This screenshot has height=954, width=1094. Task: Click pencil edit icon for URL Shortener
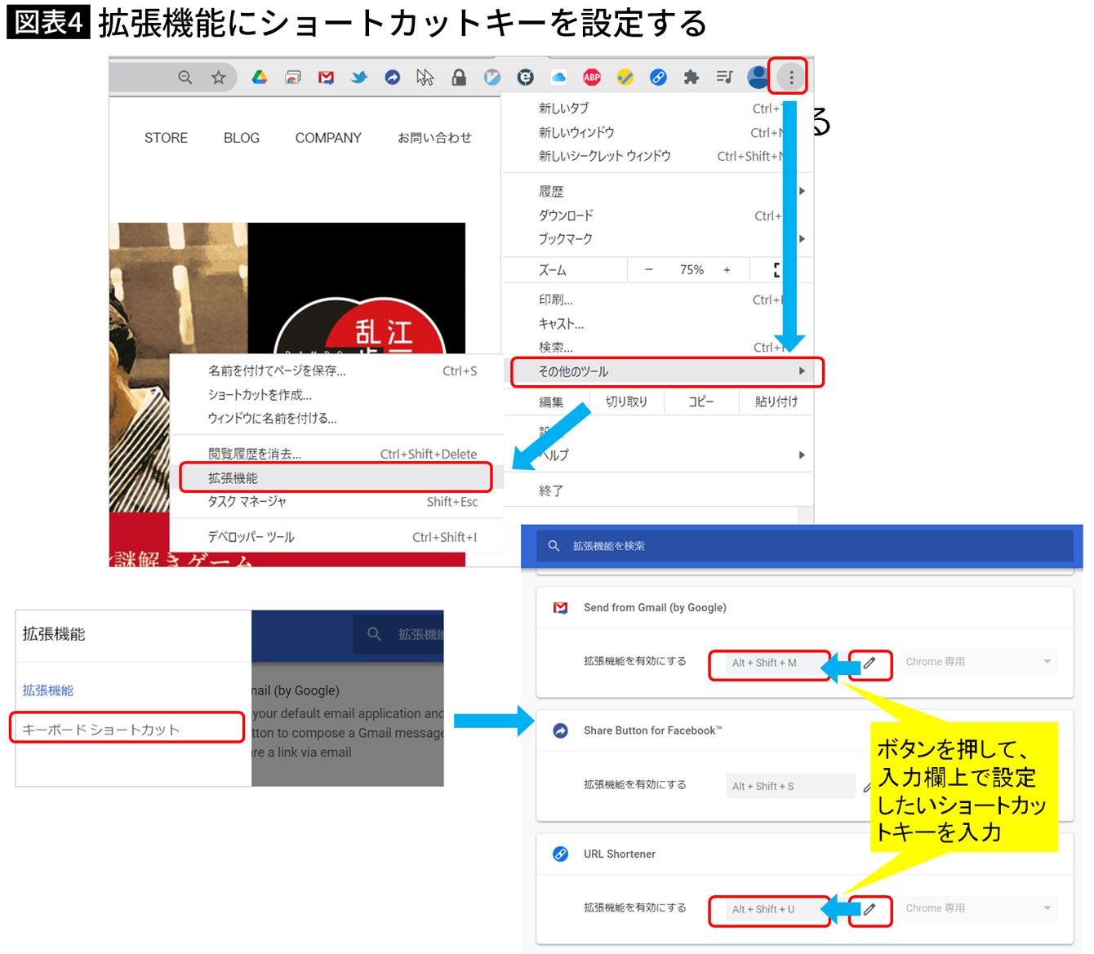point(870,909)
